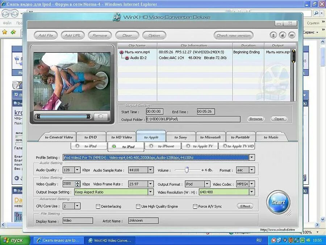Click the Add URL button
Image resolution: width=326 pixels, height=245 pixels.
[72, 36]
